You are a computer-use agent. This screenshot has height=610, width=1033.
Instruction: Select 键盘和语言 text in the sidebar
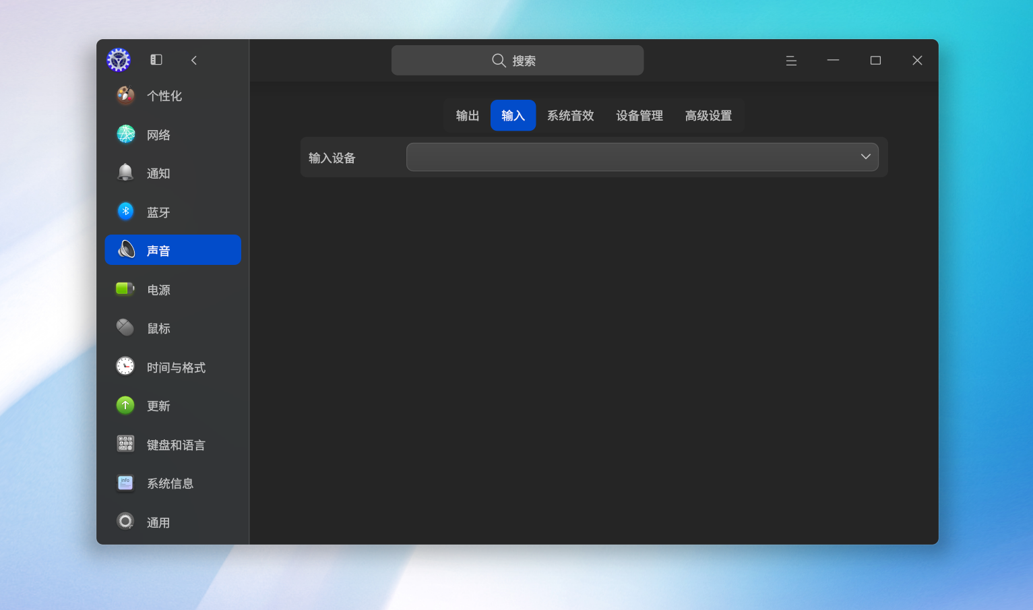[x=177, y=445]
